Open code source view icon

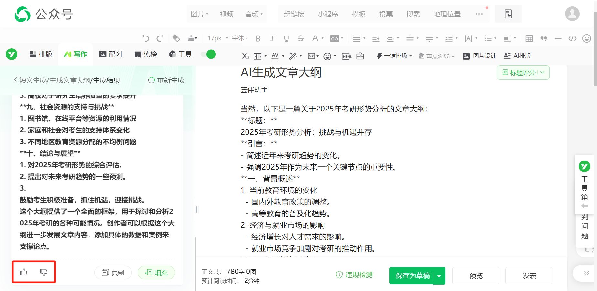572,38
